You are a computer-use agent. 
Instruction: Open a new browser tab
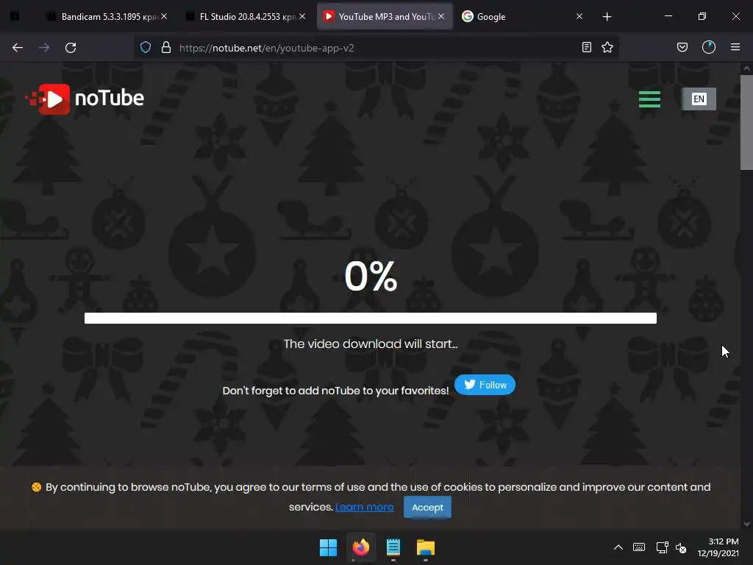pyautogui.click(x=607, y=17)
